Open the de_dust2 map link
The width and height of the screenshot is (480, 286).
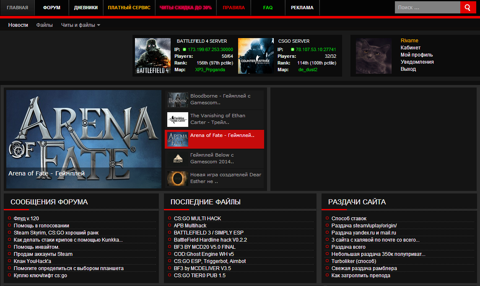(308, 70)
